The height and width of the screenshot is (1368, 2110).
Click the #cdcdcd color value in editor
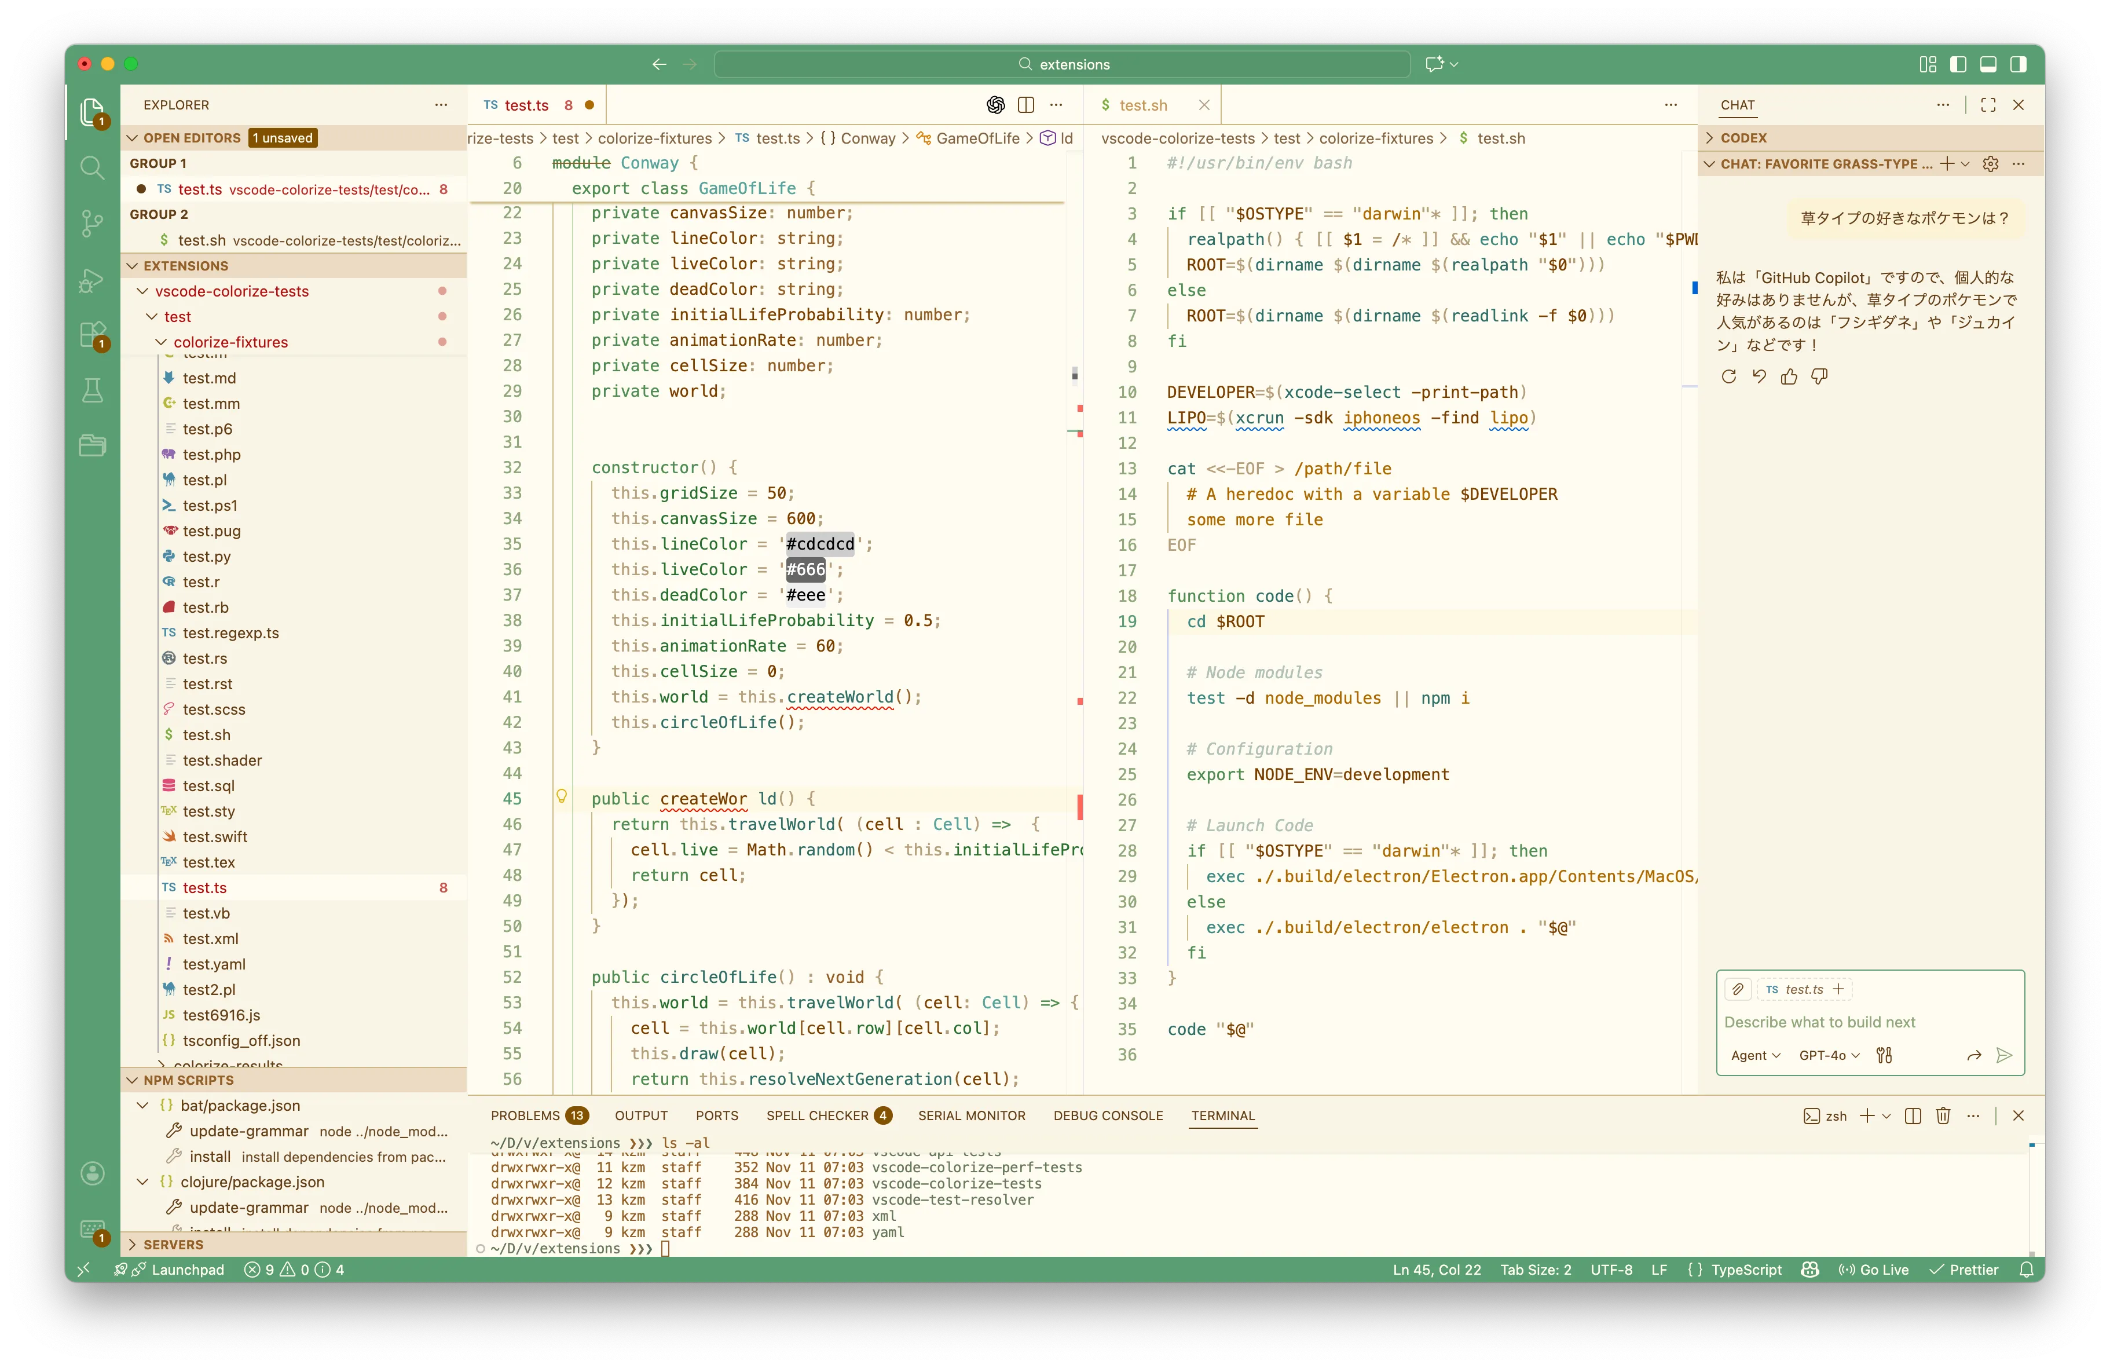(x=820, y=543)
